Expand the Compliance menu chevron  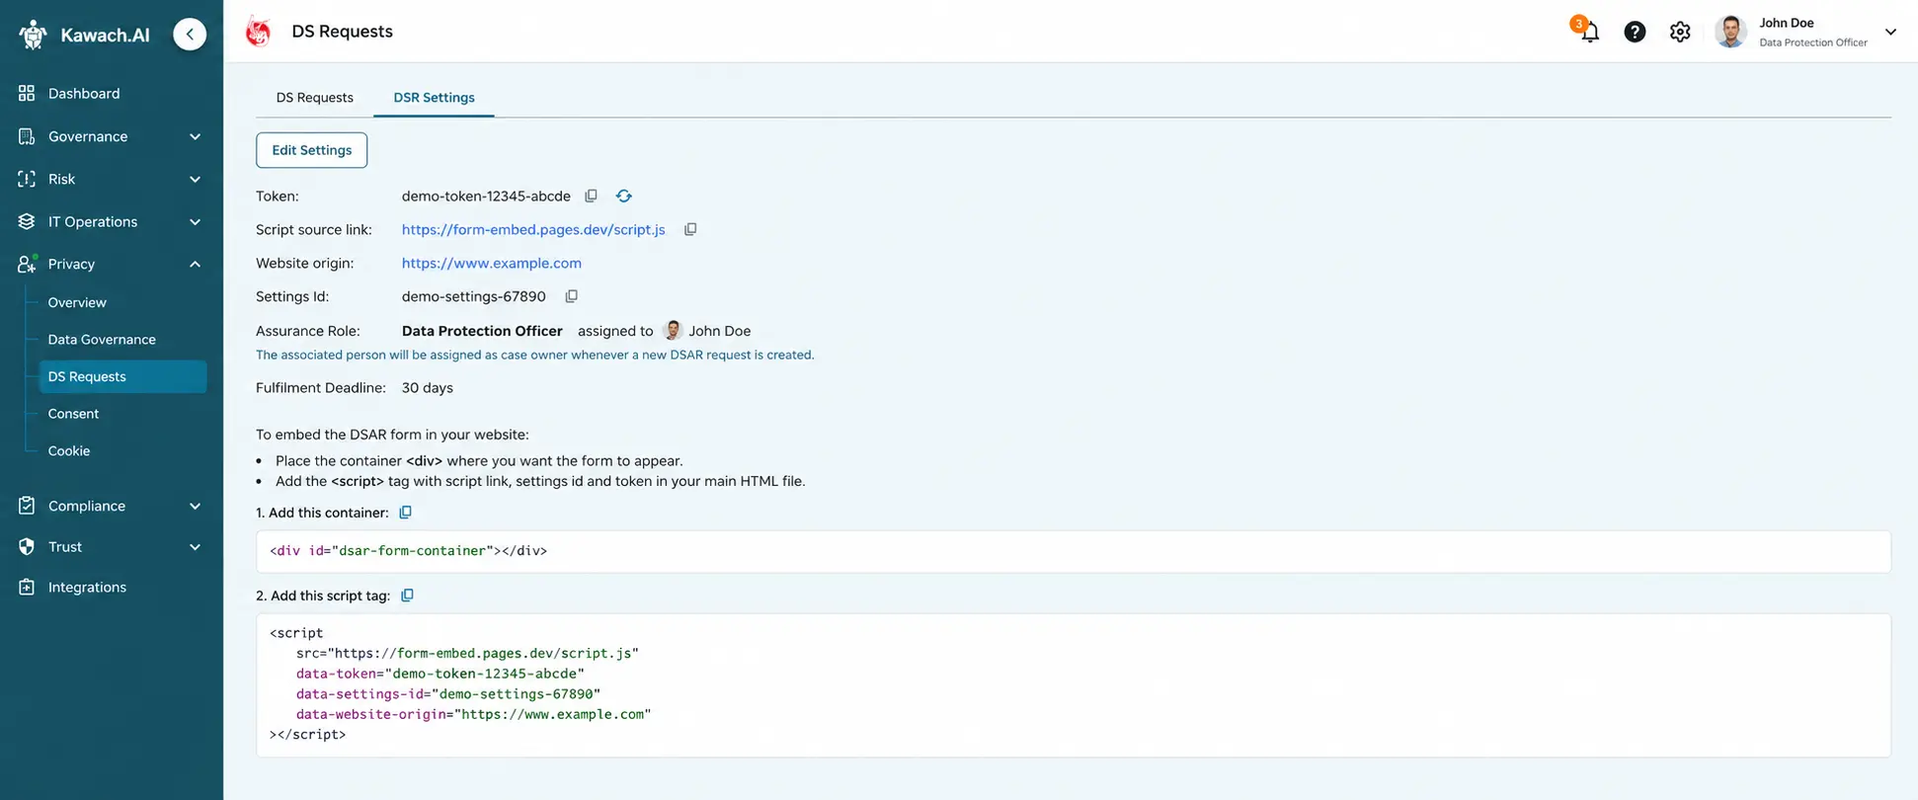pos(195,506)
